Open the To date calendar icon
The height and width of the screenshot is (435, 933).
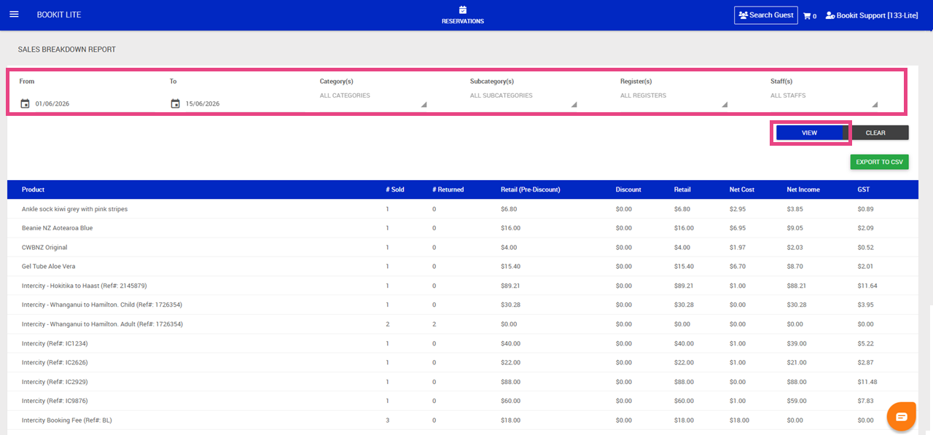175,103
